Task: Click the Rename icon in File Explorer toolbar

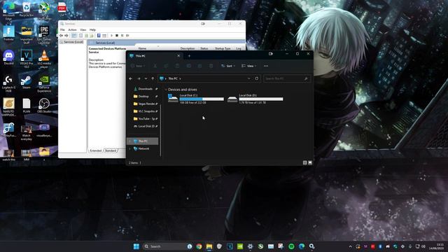Action: coord(188,66)
